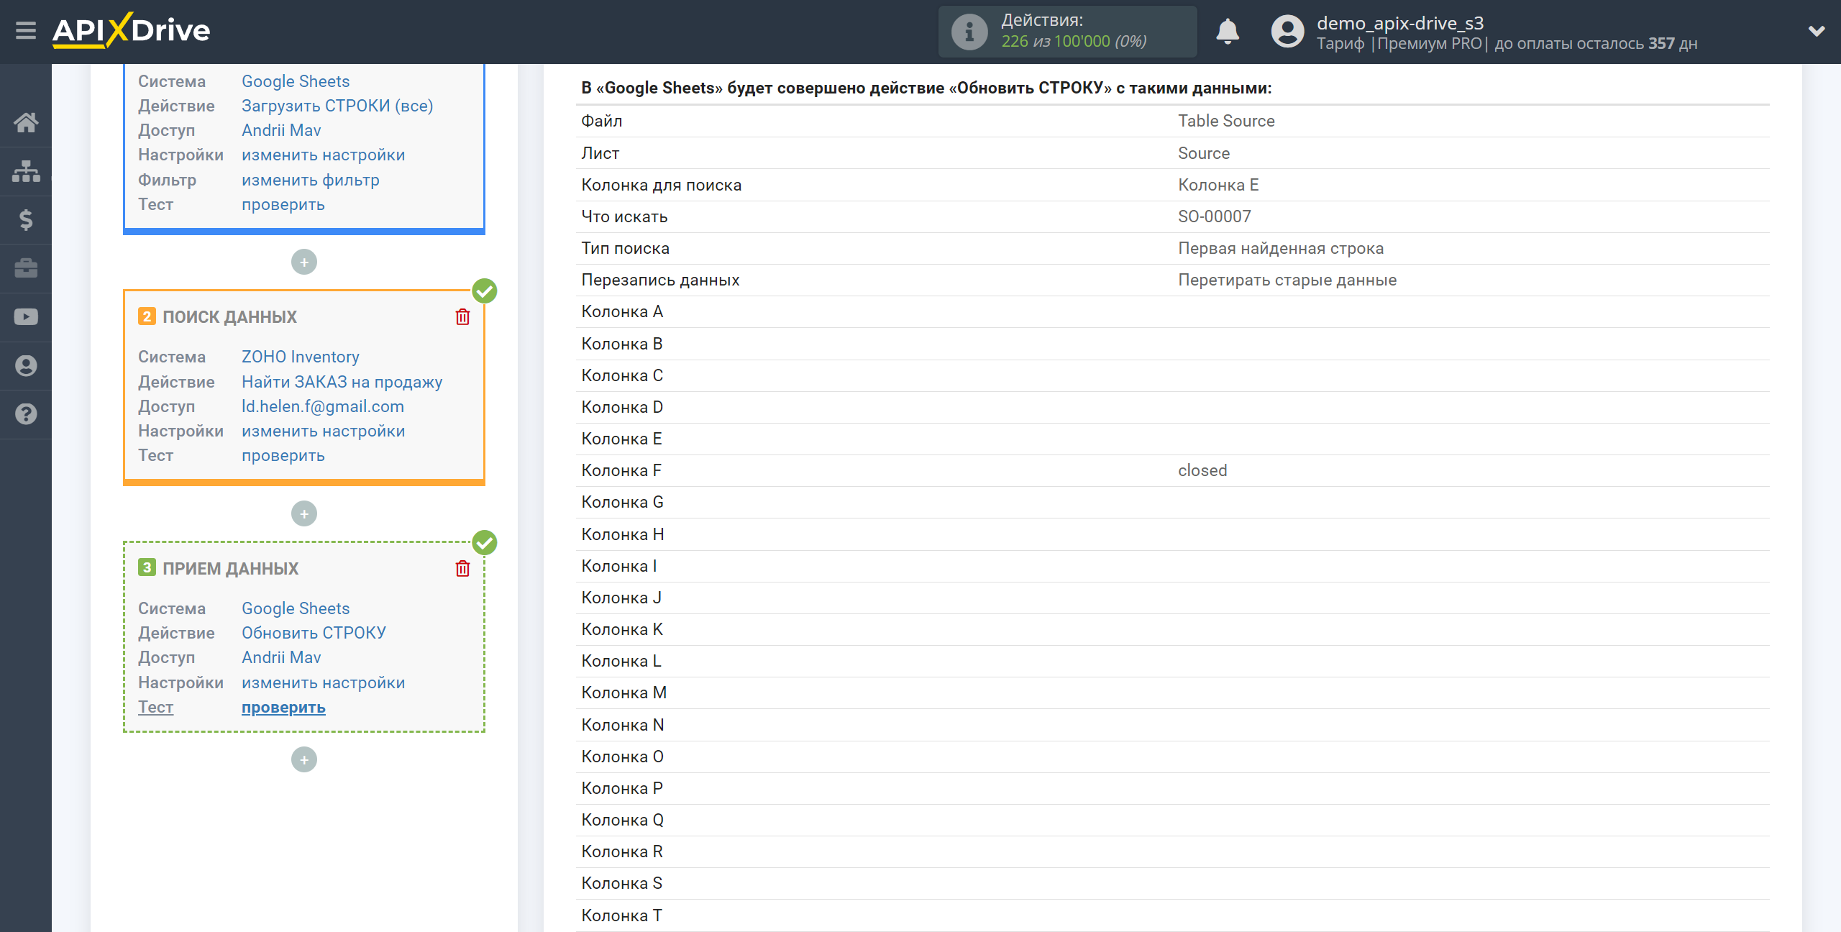Screen dimensions: 1841x932
Task: Expand the account dropdown chevron
Action: click(x=1817, y=31)
